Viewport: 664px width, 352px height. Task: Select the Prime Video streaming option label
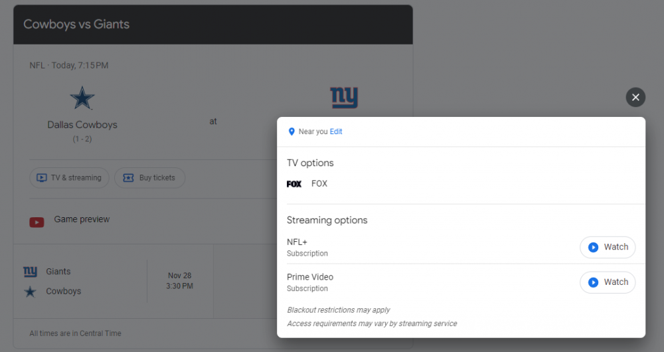tap(310, 277)
